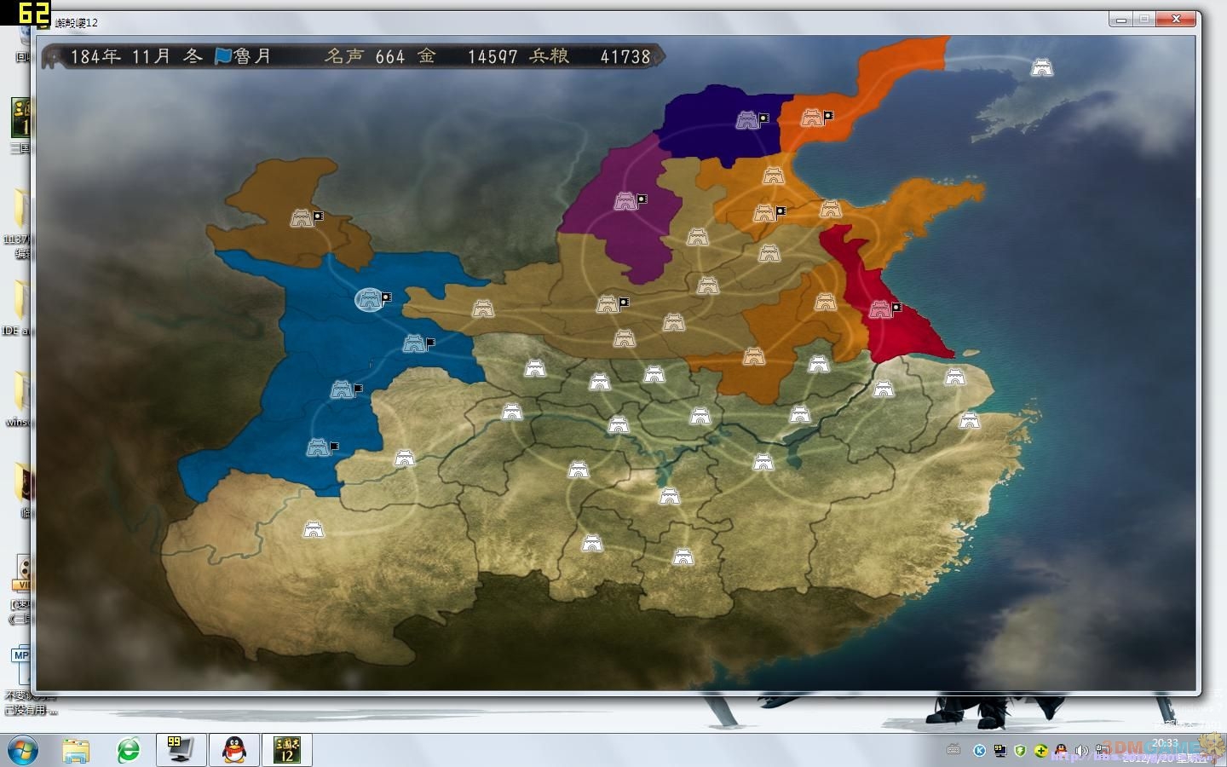Minimize the game window
This screenshot has width=1227, height=767.
tap(1120, 19)
